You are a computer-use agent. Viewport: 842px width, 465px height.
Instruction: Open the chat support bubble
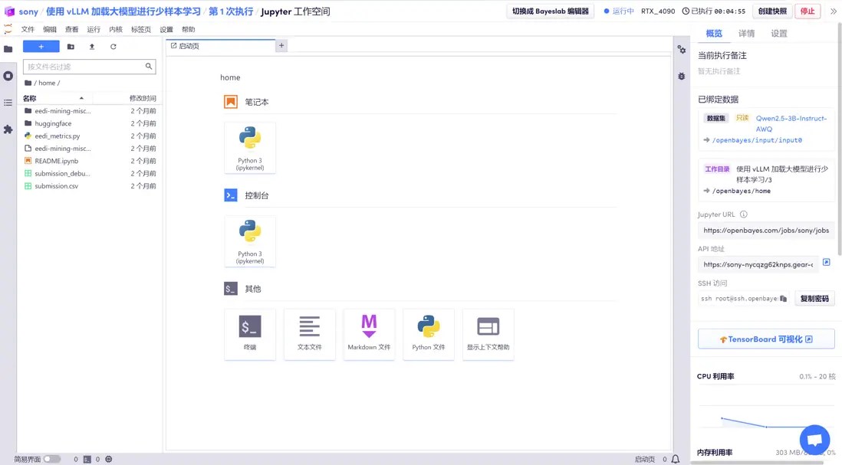click(814, 440)
